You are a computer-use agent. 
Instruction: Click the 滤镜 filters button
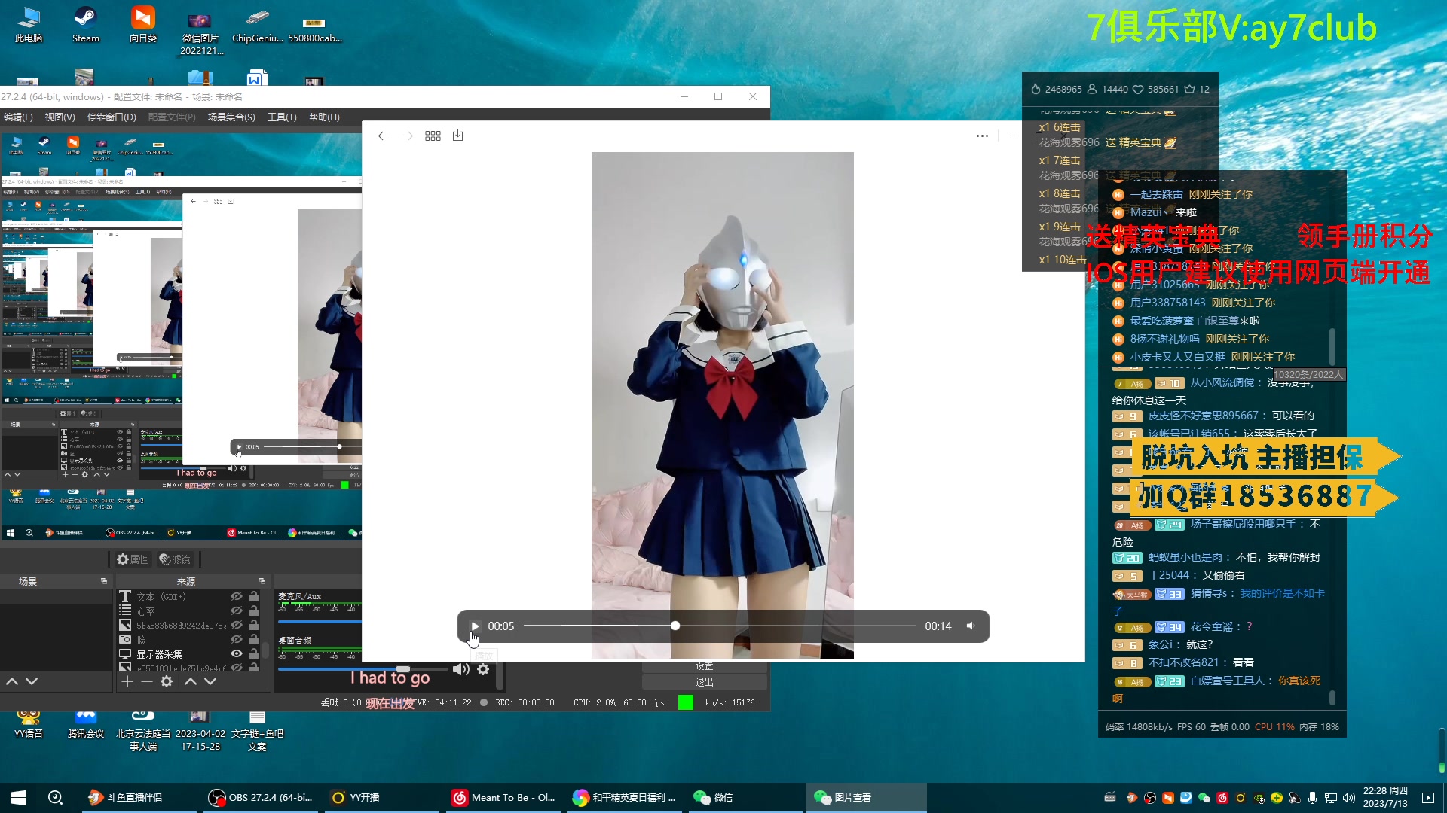coord(176,559)
